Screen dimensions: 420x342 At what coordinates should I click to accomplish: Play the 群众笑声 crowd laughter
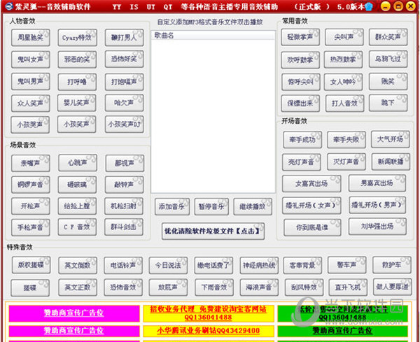(x=388, y=37)
